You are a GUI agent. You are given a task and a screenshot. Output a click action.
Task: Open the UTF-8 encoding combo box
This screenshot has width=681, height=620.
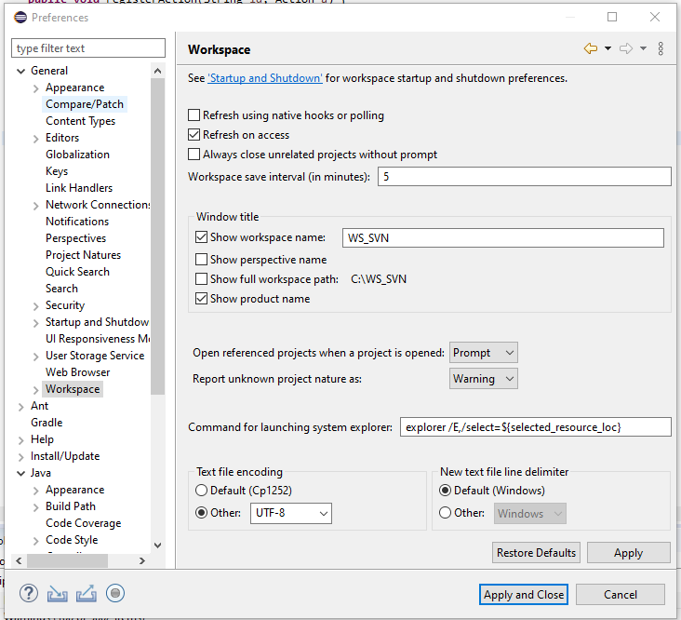pyautogui.click(x=291, y=513)
